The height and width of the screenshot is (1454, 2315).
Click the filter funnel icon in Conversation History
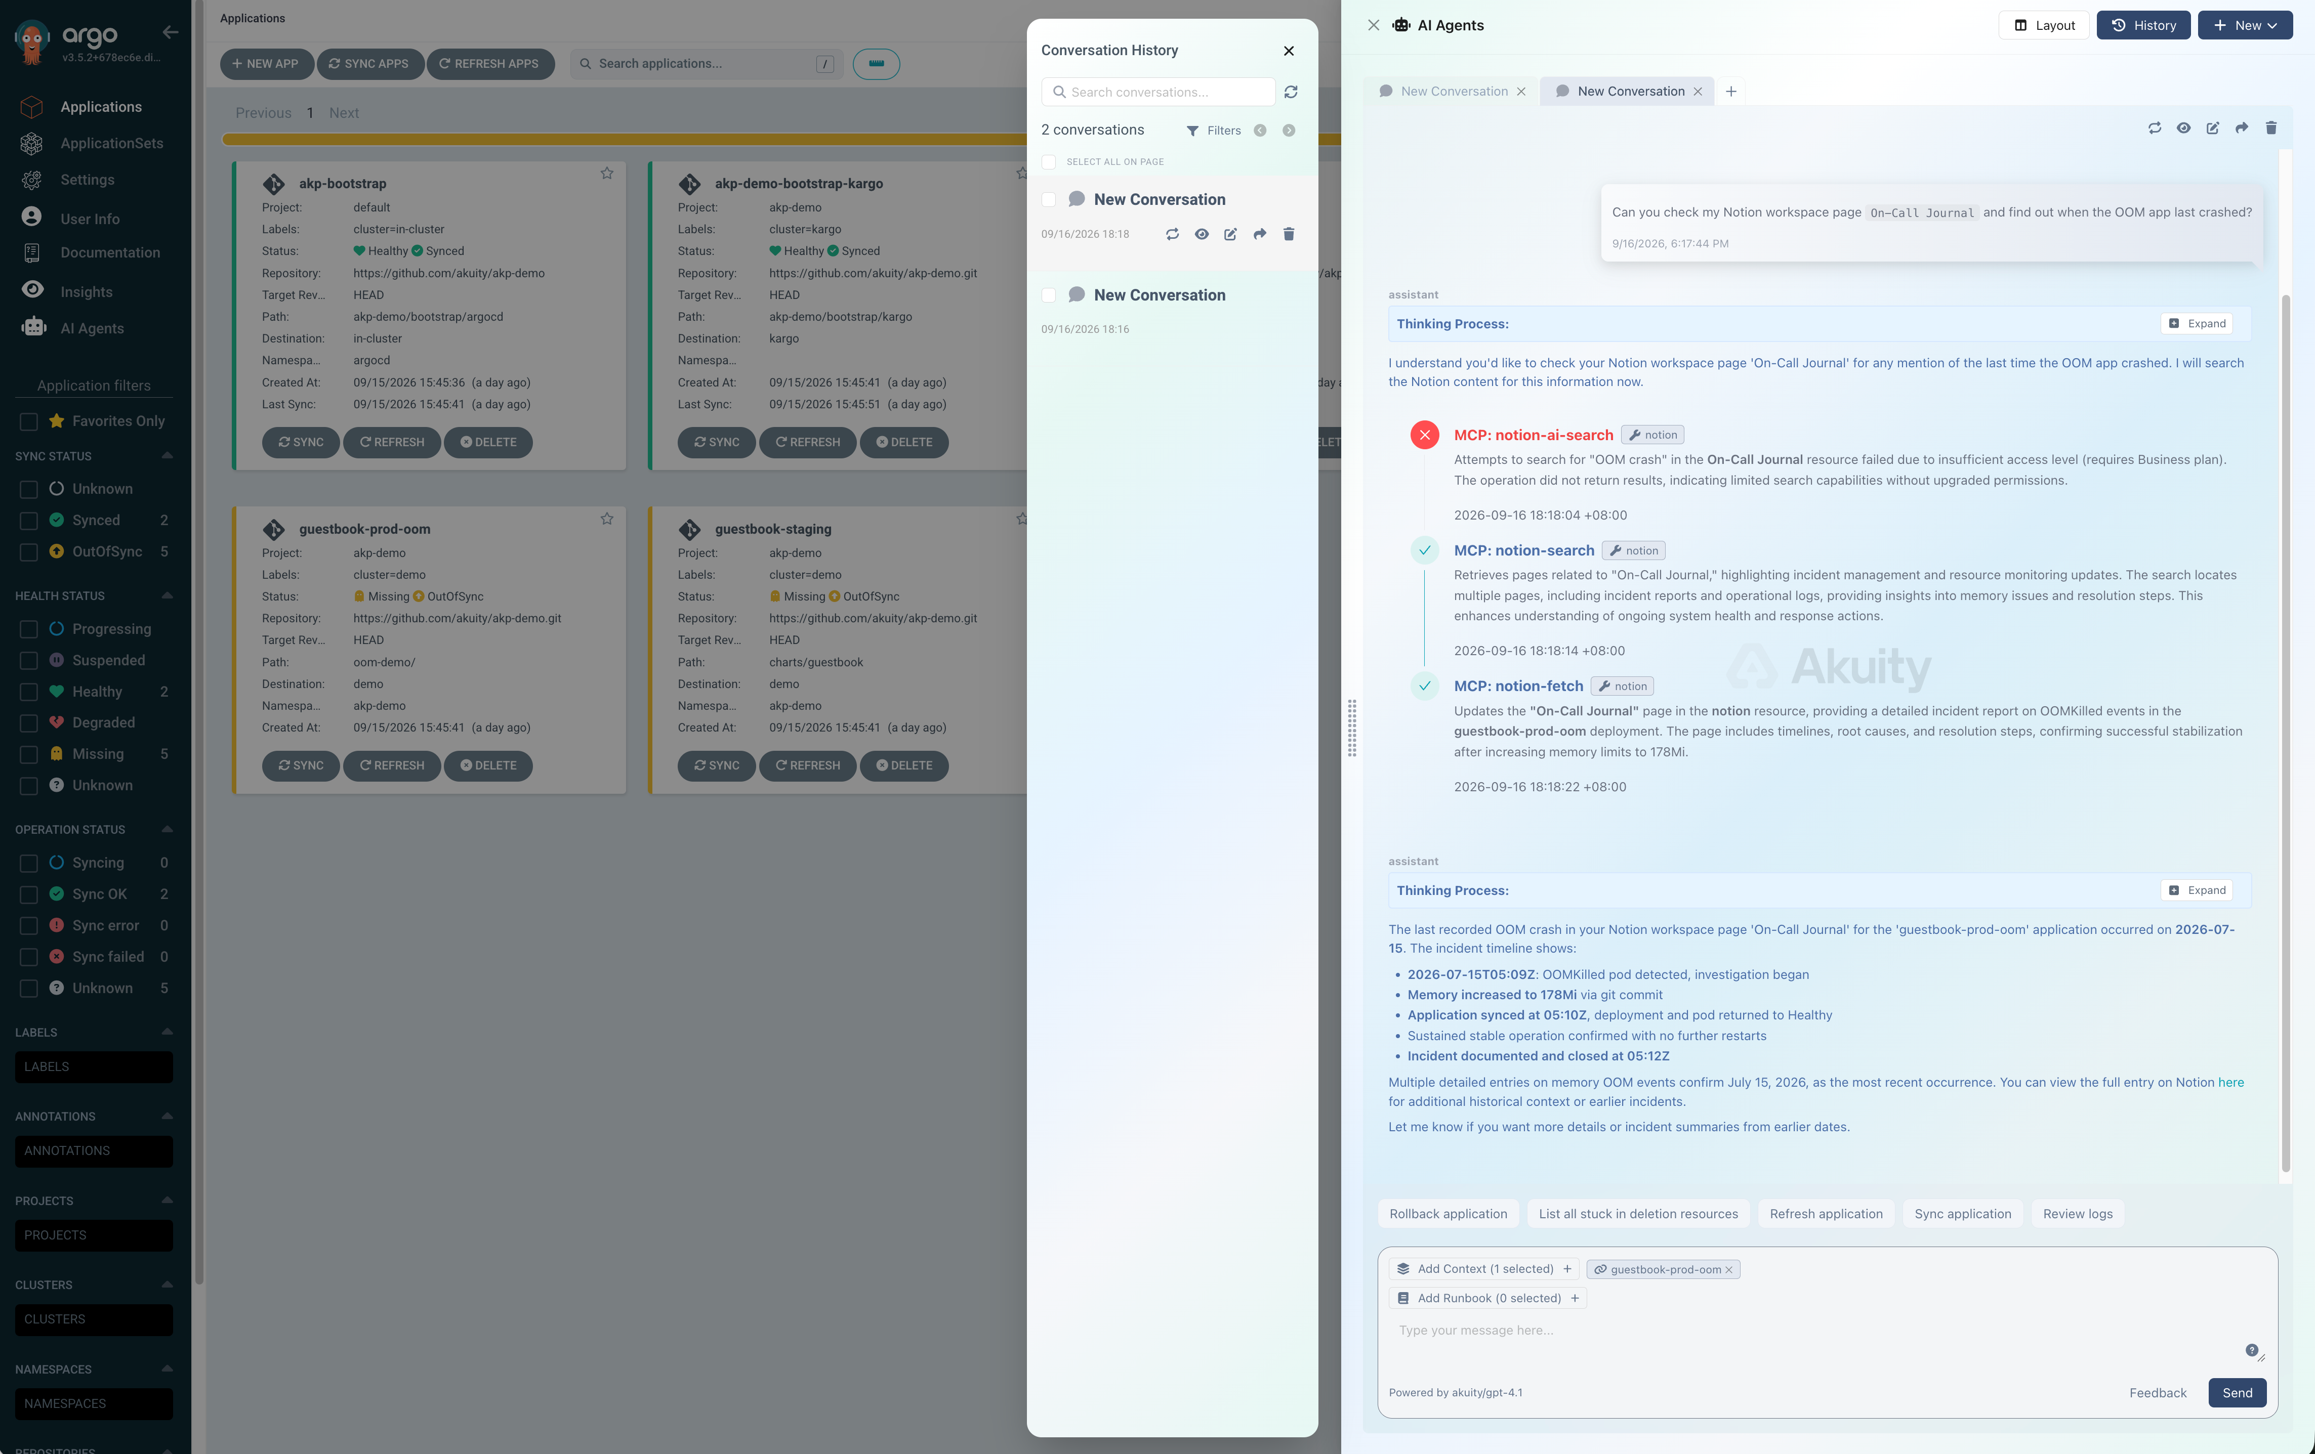(x=1192, y=131)
